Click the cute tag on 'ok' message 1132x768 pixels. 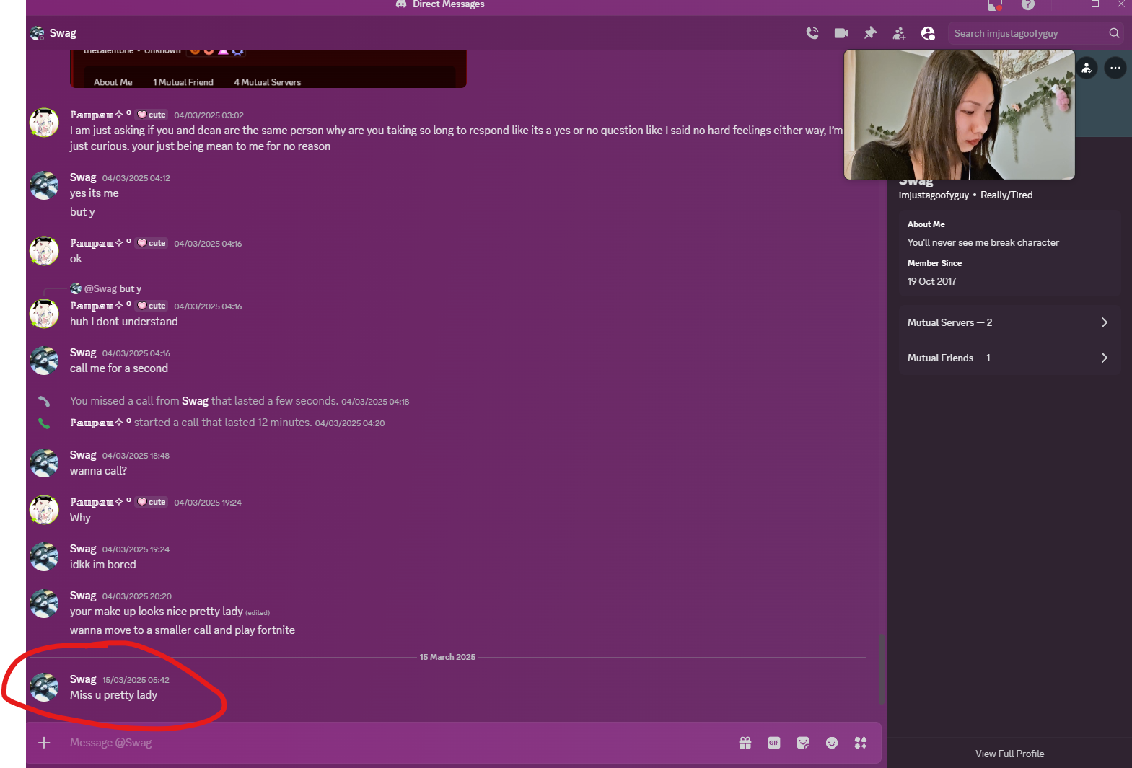point(152,243)
